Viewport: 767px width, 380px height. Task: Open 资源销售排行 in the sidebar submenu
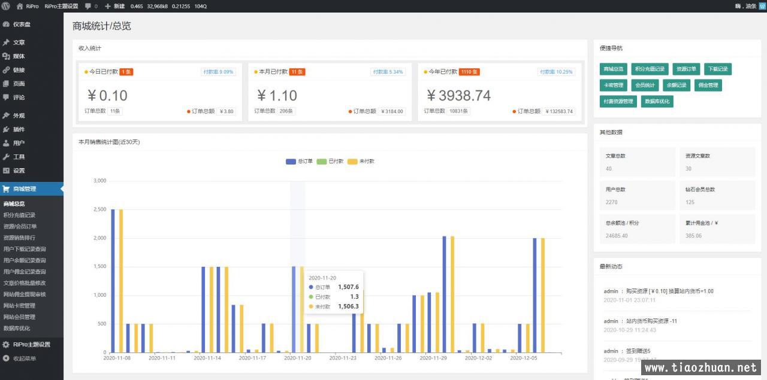coord(19,238)
